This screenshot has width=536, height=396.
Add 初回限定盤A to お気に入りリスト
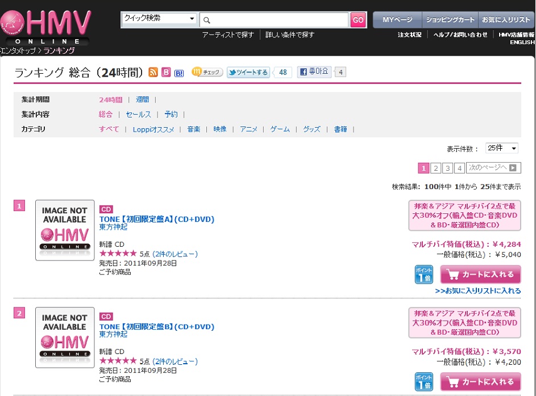click(x=478, y=291)
